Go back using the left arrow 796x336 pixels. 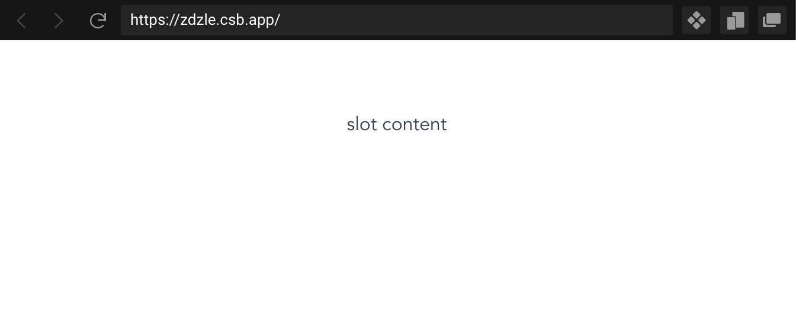pos(21,21)
